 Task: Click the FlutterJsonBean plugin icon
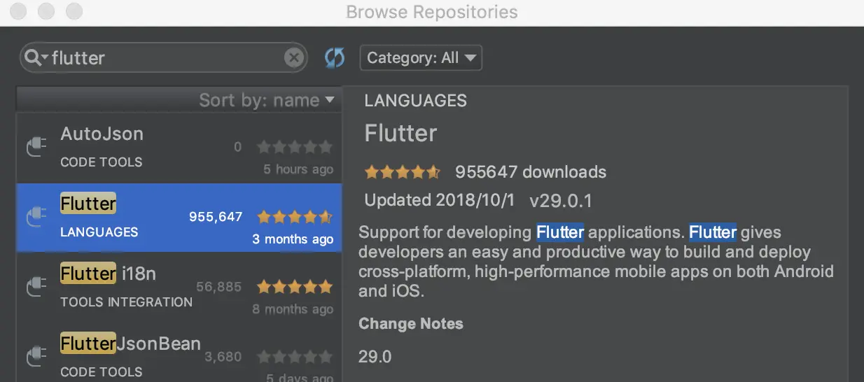point(36,358)
